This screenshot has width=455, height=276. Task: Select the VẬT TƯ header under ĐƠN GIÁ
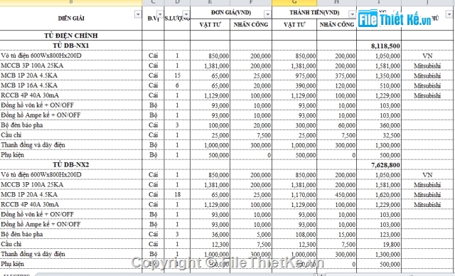[x=210, y=25]
